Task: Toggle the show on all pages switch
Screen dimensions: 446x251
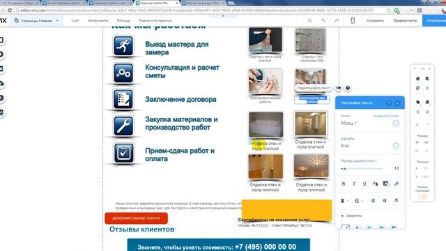Action: click(423, 197)
